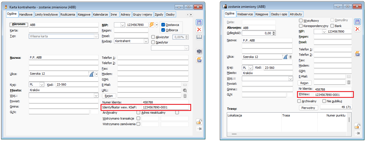Open the Rodzaj dropdown showing Kontrahent
The height and width of the screenshot is (141, 365).
click(x=146, y=41)
